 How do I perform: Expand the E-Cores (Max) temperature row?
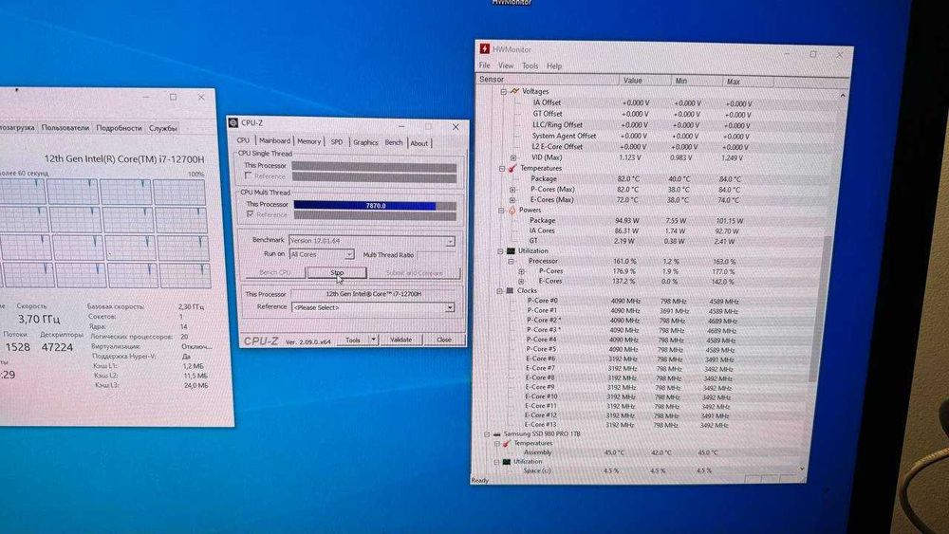point(512,199)
